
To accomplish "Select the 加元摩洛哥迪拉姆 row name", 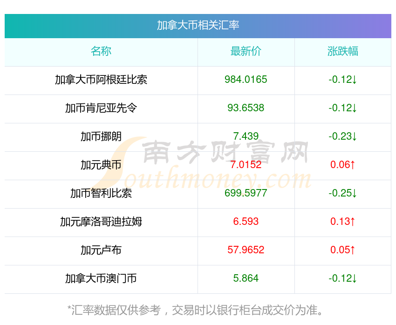I will pos(101,222).
